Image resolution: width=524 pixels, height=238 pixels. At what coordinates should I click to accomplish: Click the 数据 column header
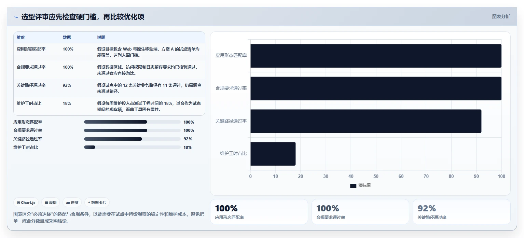[67, 38]
